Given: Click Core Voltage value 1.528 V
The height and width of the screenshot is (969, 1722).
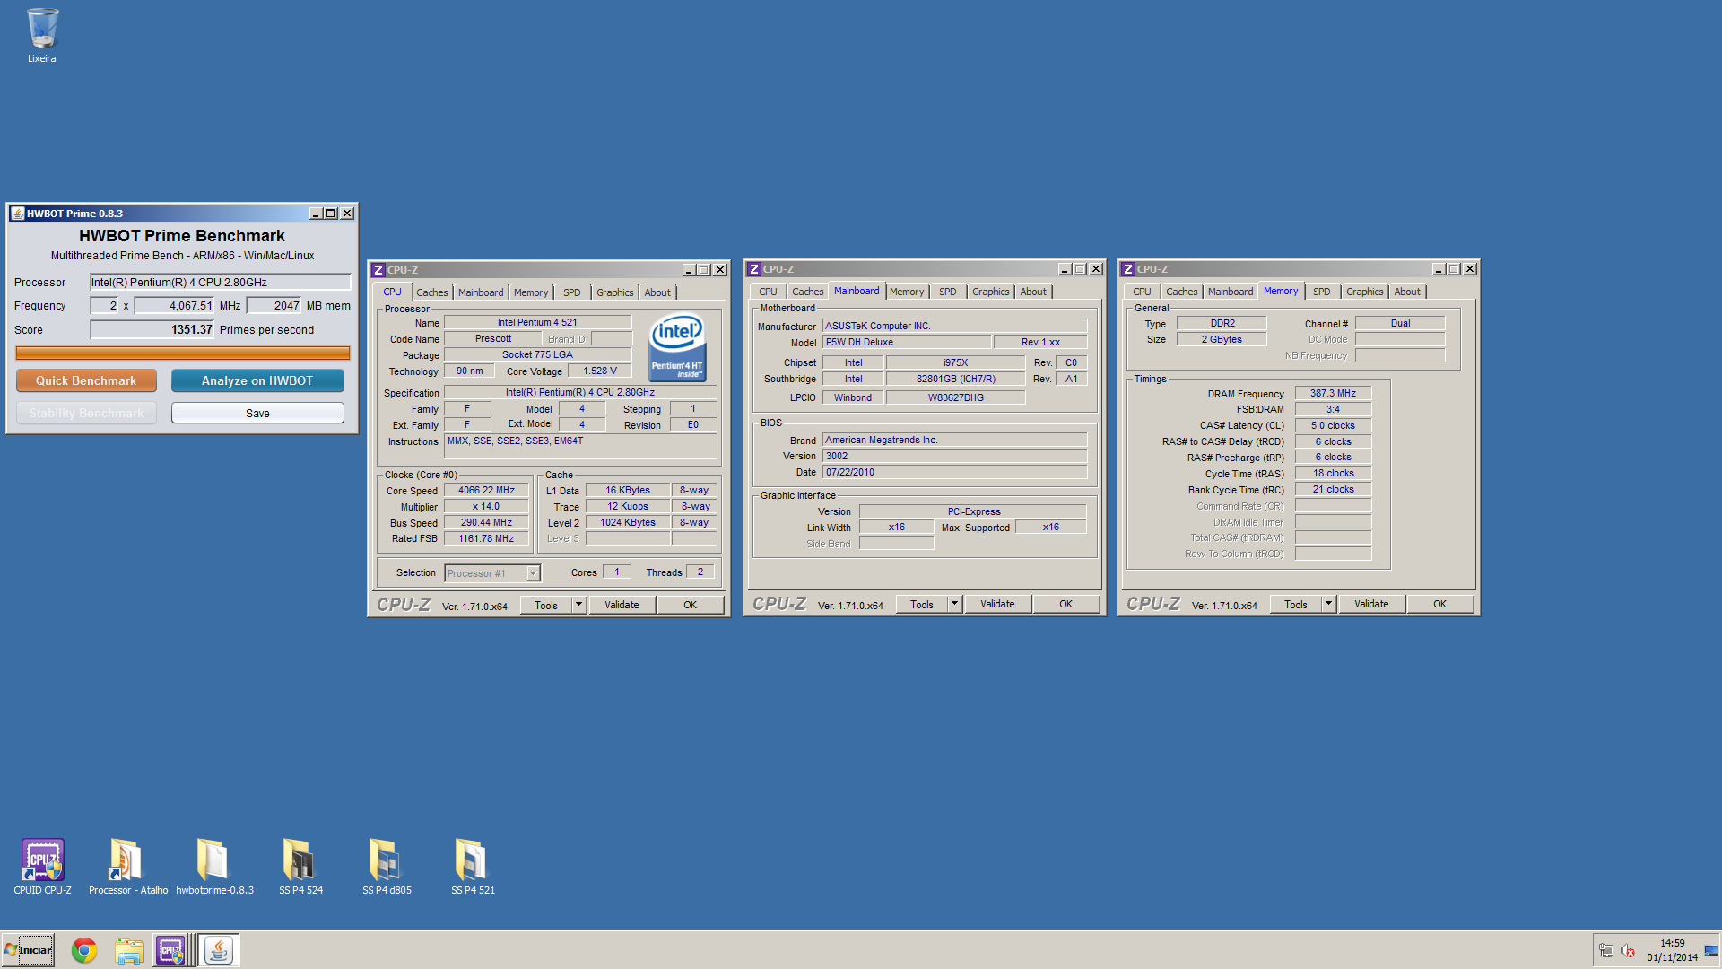Looking at the screenshot, I should 600,371.
